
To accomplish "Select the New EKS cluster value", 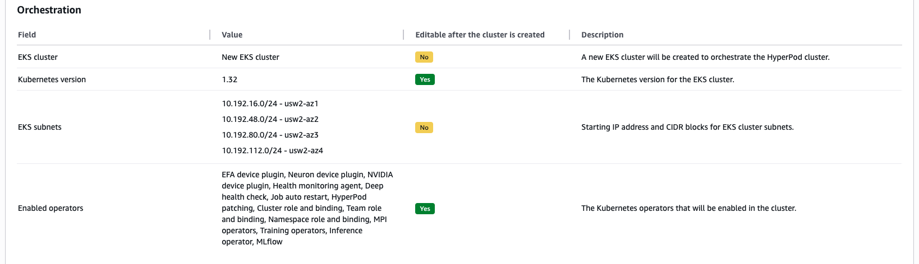I will point(250,57).
